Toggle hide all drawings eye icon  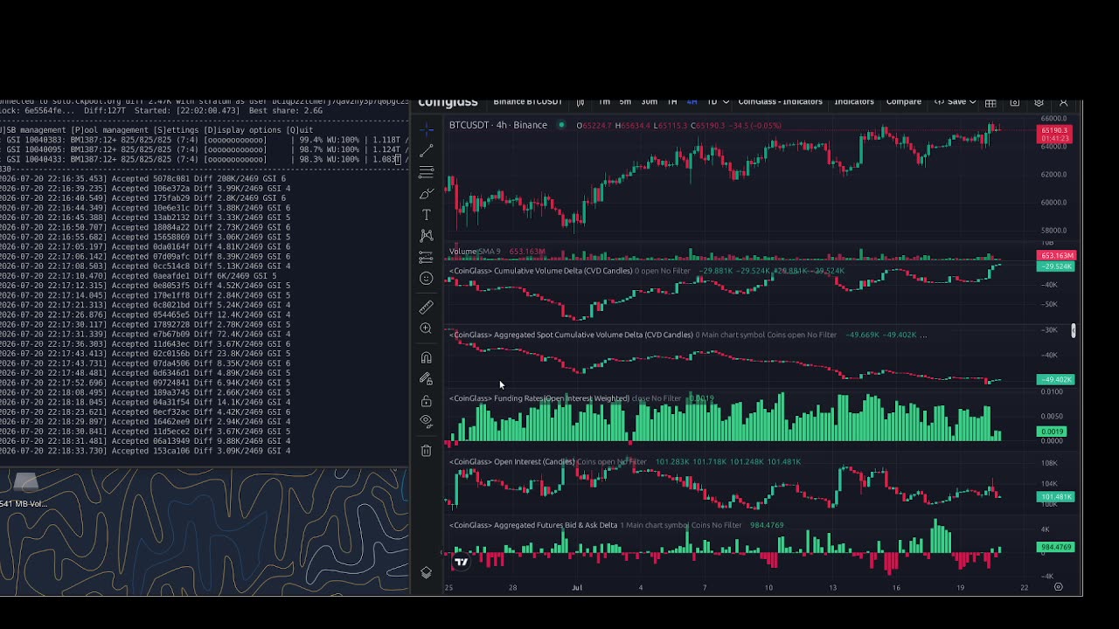click(426, 421)
